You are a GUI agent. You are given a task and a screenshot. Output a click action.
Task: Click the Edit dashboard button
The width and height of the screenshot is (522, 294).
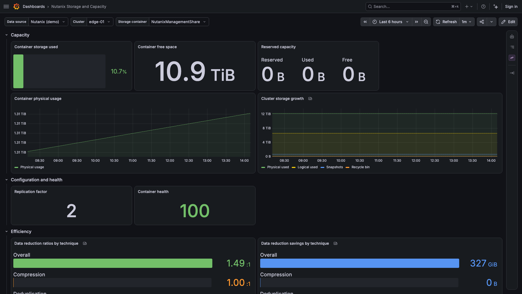coord(508,22)
